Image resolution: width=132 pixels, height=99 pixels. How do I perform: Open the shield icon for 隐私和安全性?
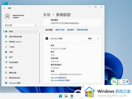point(6,78)
